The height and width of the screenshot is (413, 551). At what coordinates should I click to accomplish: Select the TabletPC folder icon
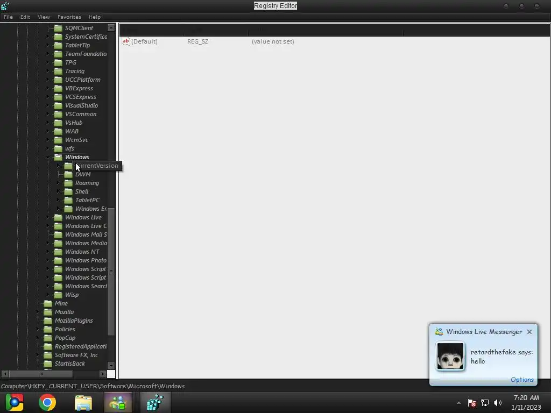[68, 200]
